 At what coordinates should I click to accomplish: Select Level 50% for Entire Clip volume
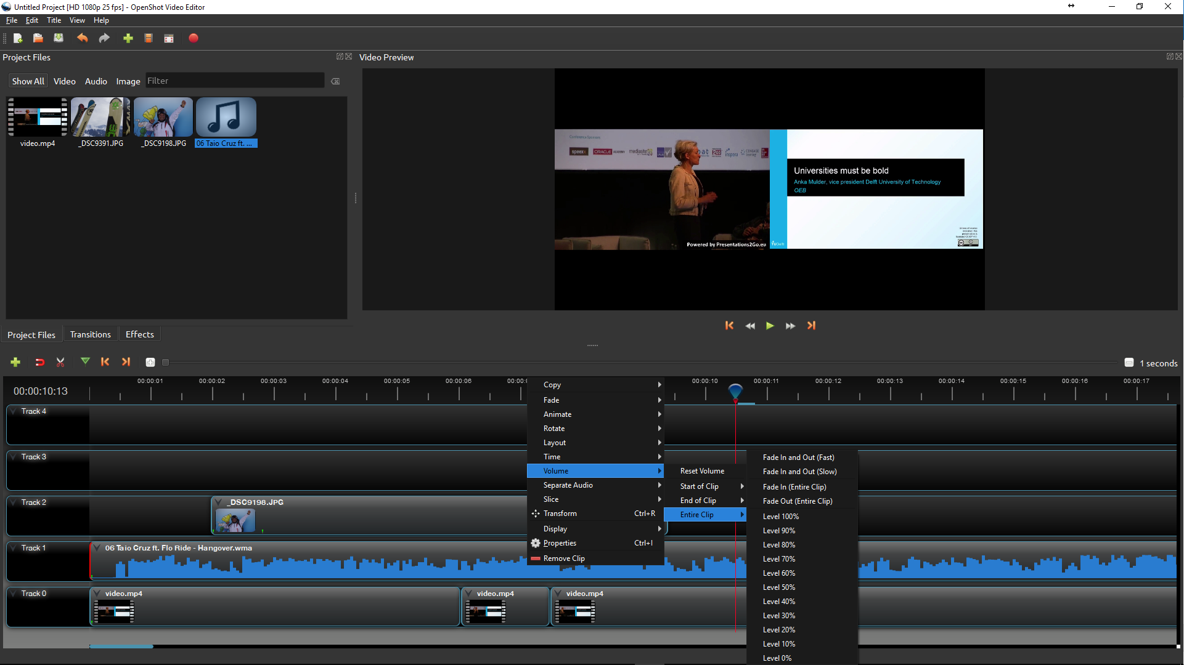778,587
